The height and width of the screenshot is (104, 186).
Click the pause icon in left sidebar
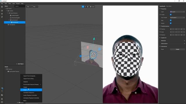[2, 14]
